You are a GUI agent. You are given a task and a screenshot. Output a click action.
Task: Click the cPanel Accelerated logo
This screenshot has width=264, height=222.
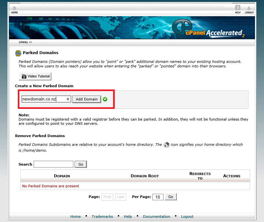pyautogui.click(x=207, y=30)
